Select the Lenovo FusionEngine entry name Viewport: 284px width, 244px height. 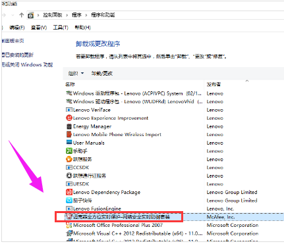click(x=97, y=208)
